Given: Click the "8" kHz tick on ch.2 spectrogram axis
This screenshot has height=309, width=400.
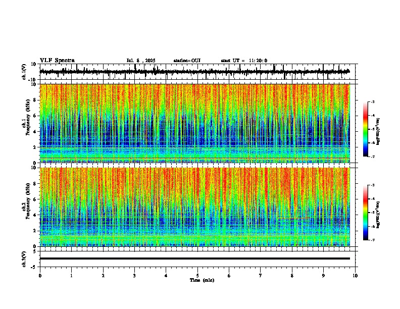Looking at the screenshot, I should [35, 184].
